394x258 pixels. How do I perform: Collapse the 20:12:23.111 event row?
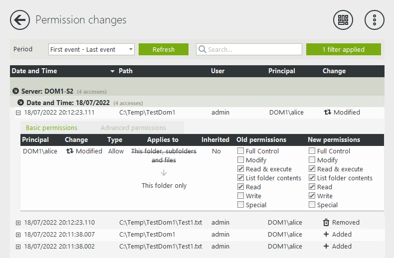click(18, 113)
